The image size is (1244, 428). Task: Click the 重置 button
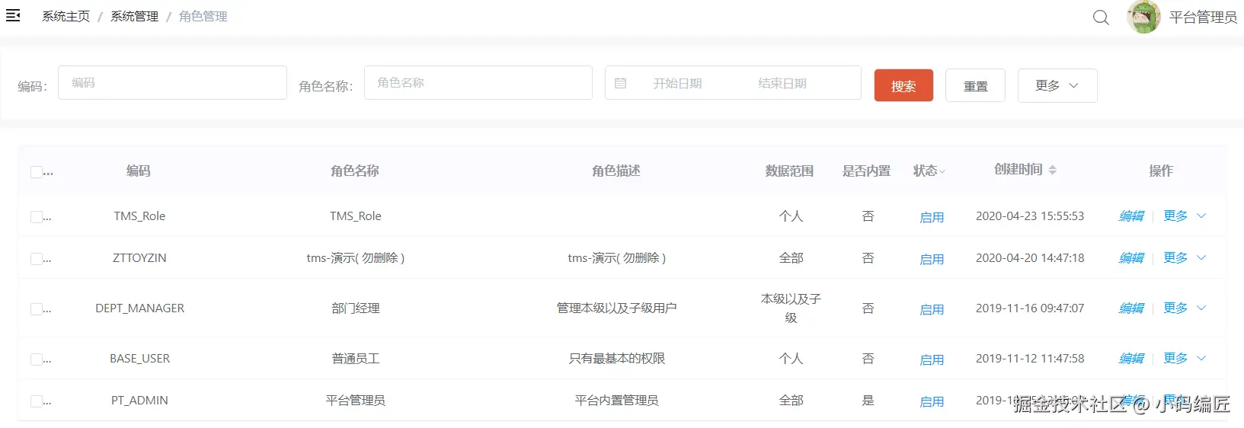pos(975,85)
